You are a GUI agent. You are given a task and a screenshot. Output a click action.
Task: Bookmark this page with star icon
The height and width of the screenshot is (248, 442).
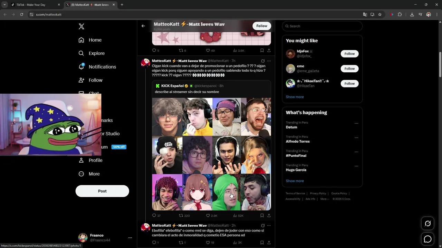coord(380,14)
